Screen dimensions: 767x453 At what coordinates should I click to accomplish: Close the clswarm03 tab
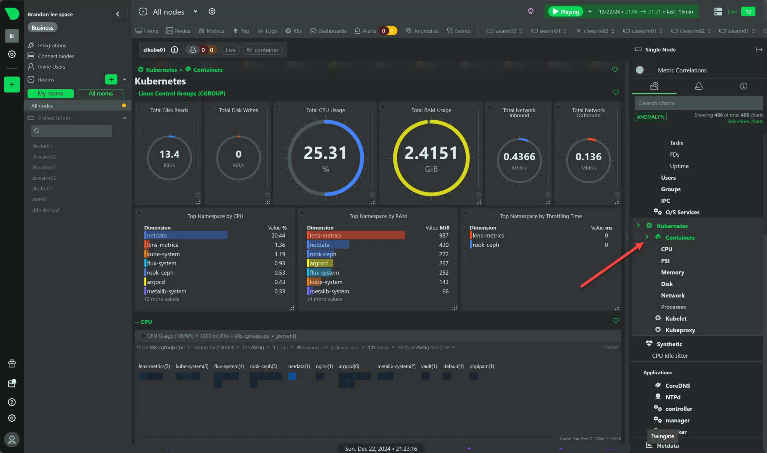coord(578,31)
